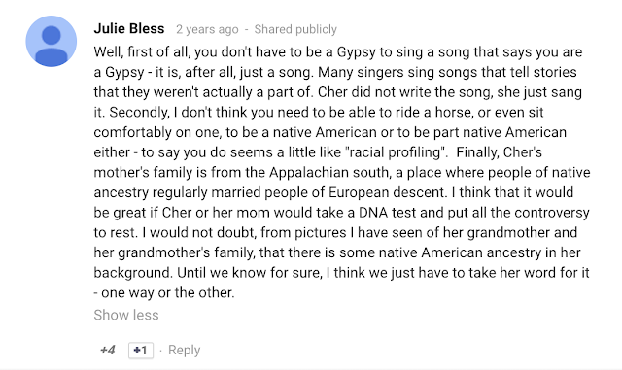View the +4 plus-one count
622x370 pixels.
[108, 350]
